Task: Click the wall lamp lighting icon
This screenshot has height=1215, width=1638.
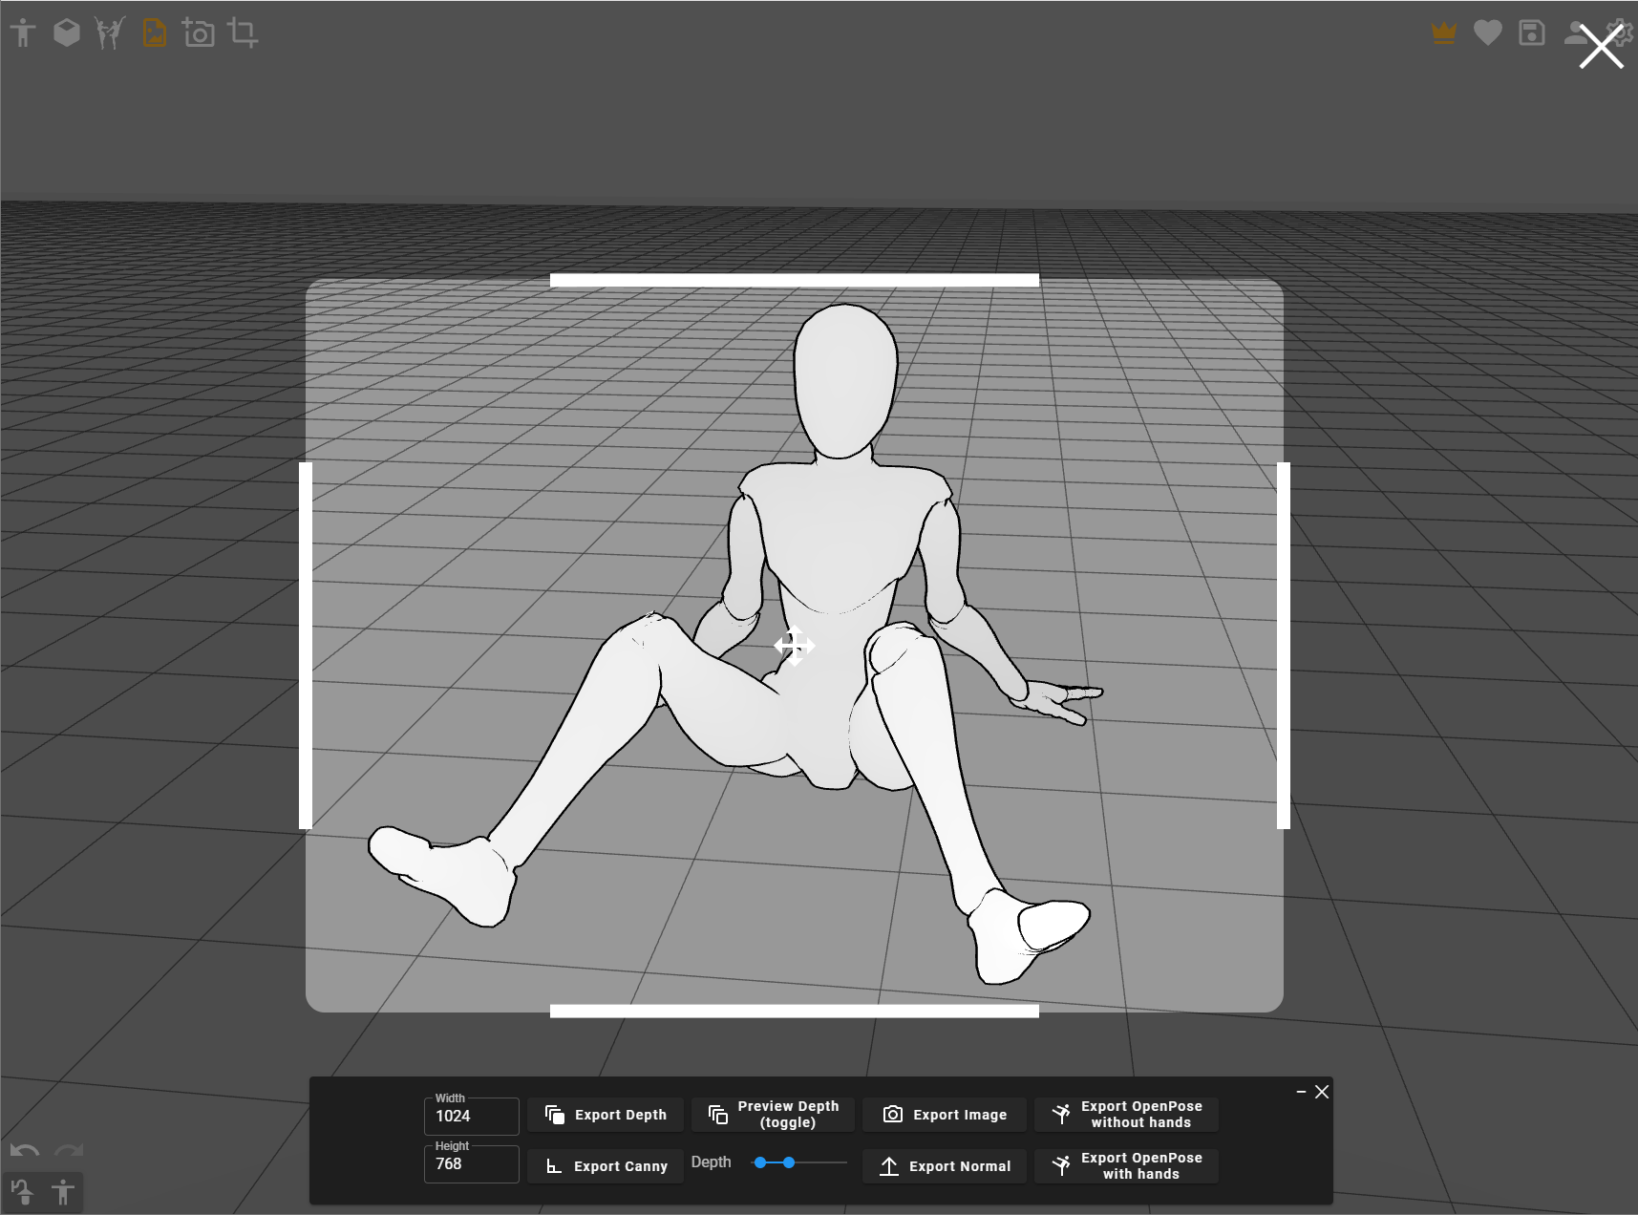Action: [22, 1192]
